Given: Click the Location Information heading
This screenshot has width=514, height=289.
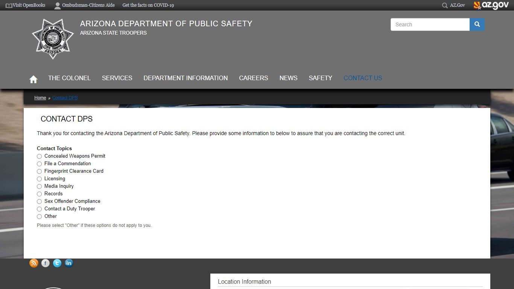Looking at the screenshot, I should (x=245, y=281).
